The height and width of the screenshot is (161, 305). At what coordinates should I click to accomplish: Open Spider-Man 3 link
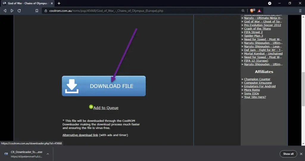pyautogui.click(x=253, y=36)
